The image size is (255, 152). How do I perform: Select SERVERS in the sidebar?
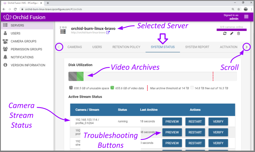27,25
